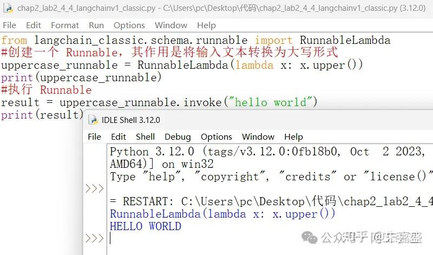Click the 'print(uppercase_runnable)' code line
433x255 pixels.
(81, 77)
